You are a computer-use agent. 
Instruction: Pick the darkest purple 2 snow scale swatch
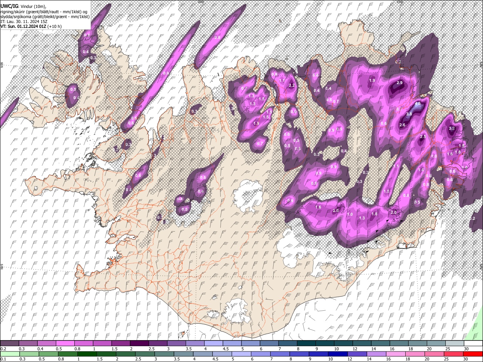[x=140, y=343]
